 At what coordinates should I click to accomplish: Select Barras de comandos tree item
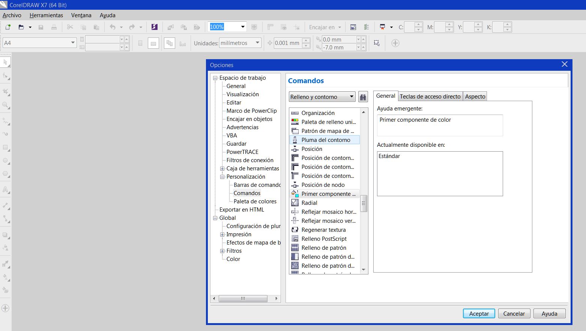pyautogui.click(x=257, y=185)
